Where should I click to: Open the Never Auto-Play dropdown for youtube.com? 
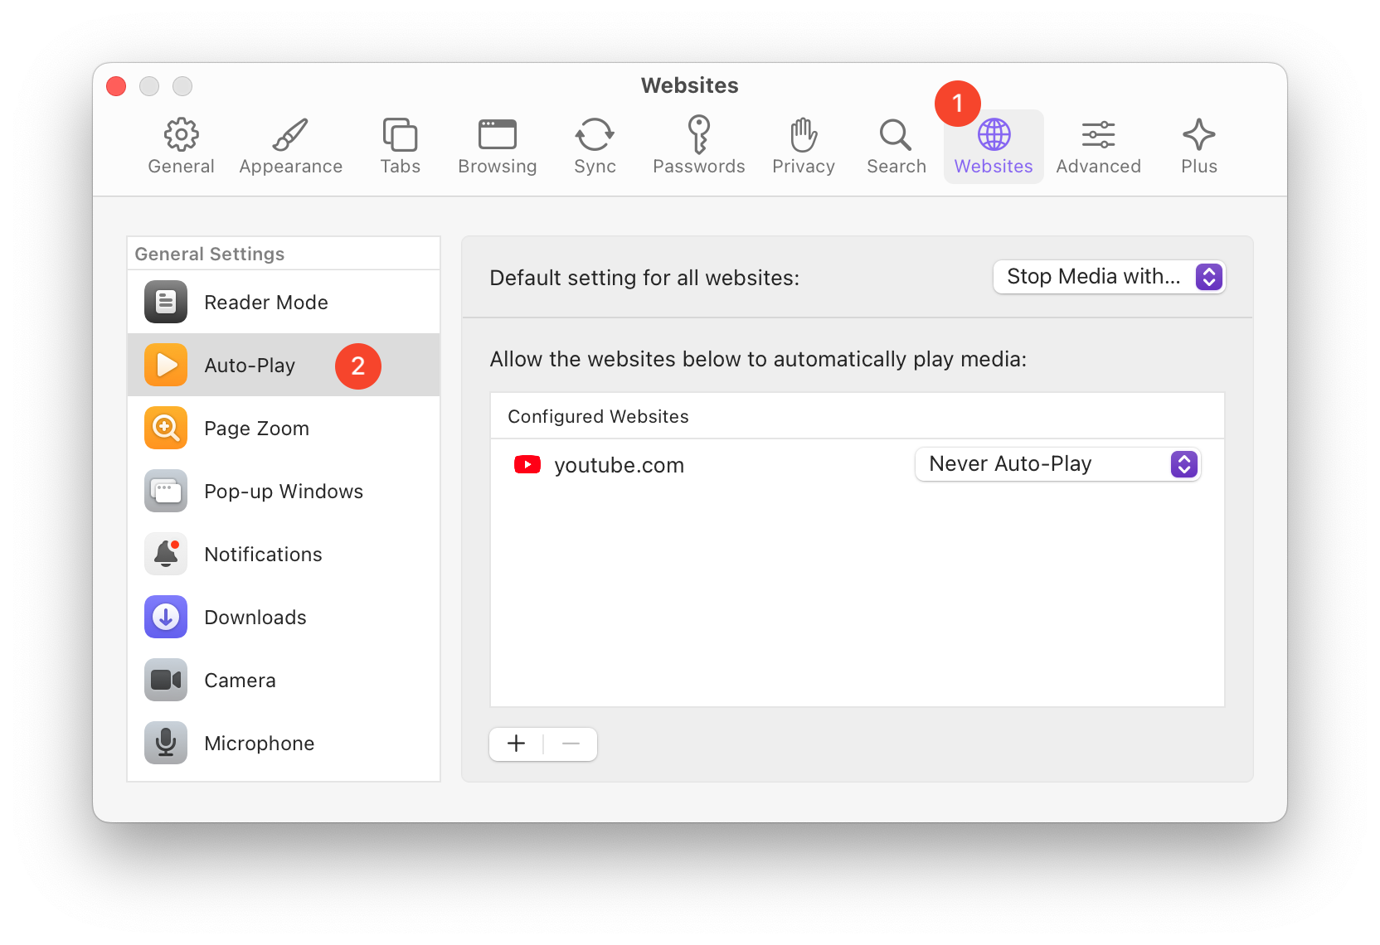pyautogui.click(x=1057, y=464)
